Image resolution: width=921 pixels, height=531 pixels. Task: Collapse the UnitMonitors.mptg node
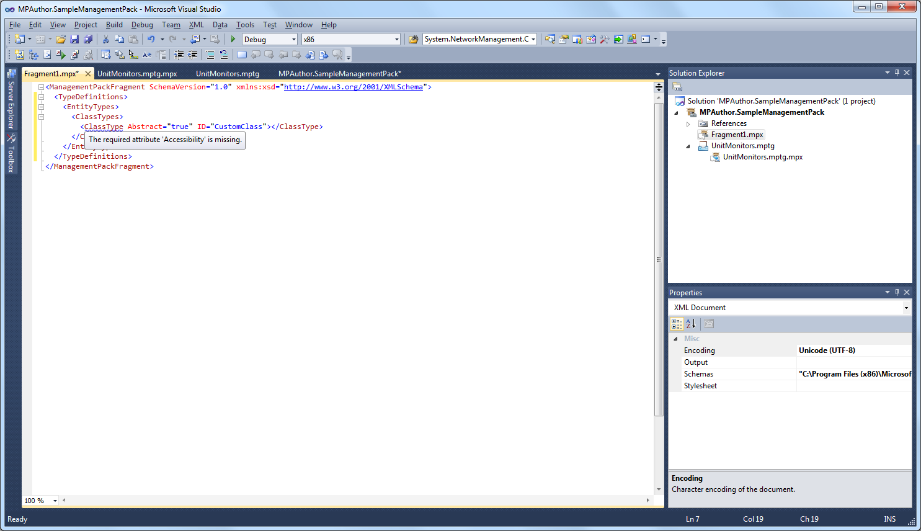[x=688, y=146]
